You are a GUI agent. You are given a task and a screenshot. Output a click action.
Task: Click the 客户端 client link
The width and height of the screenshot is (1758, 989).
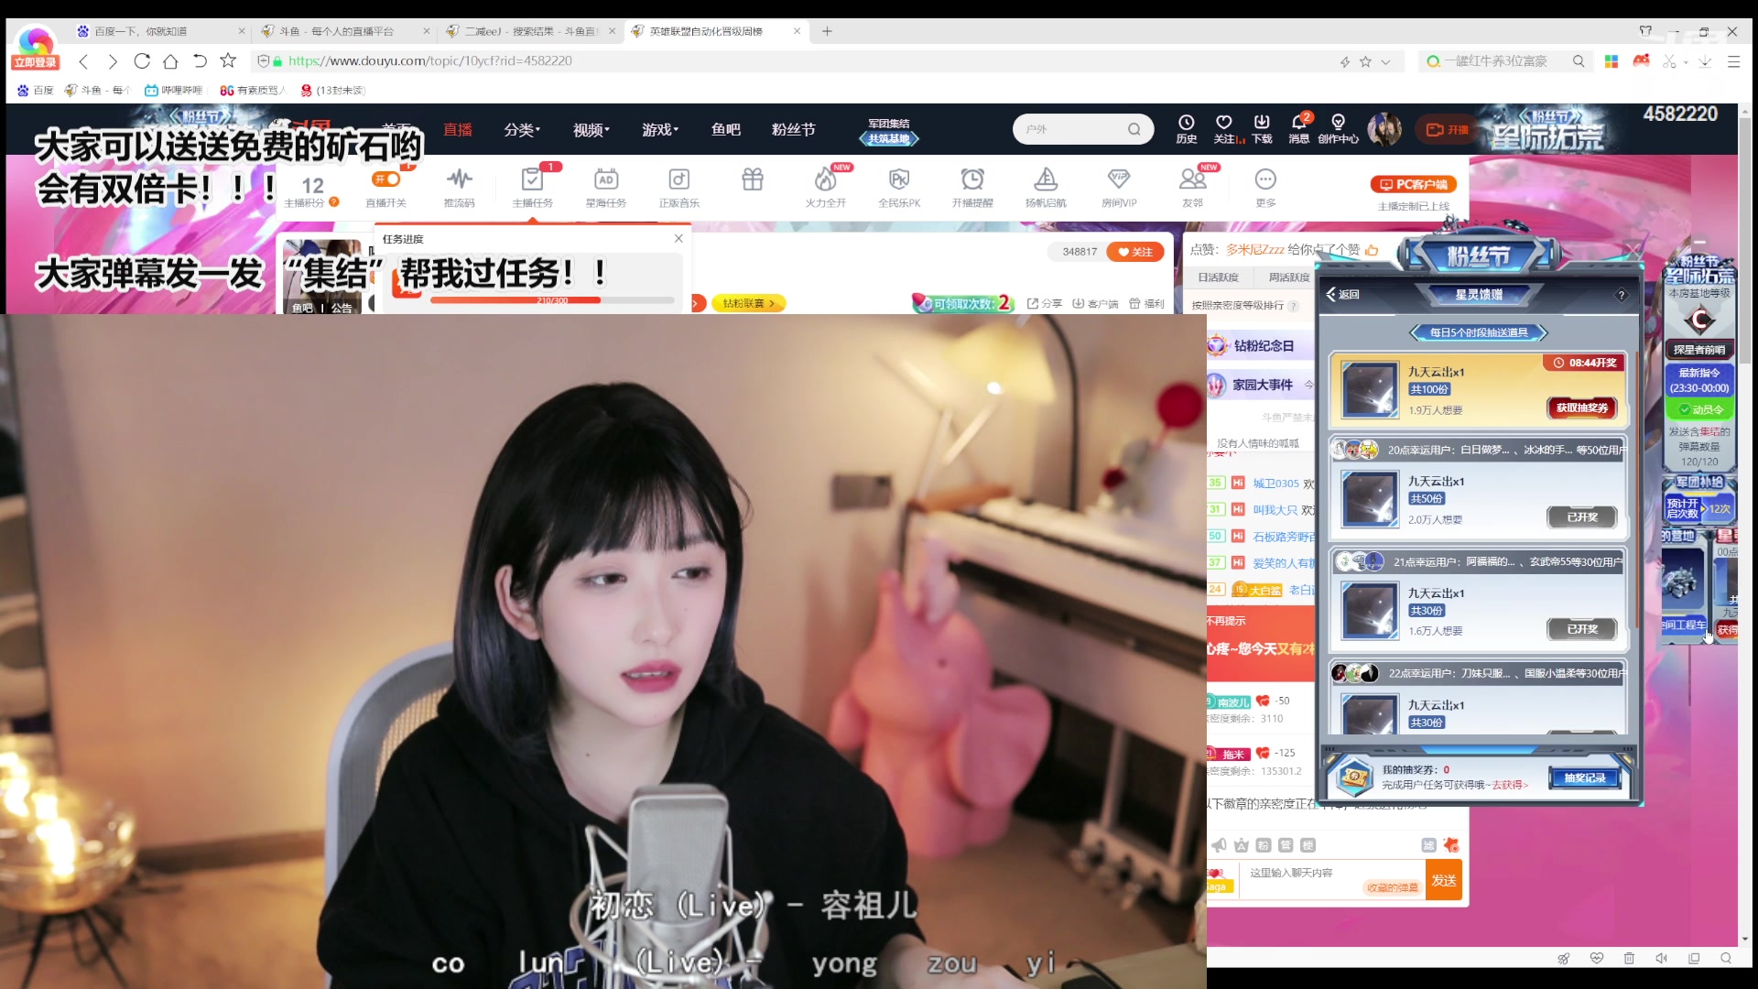pyautogui.click(x=1095, y=303)
